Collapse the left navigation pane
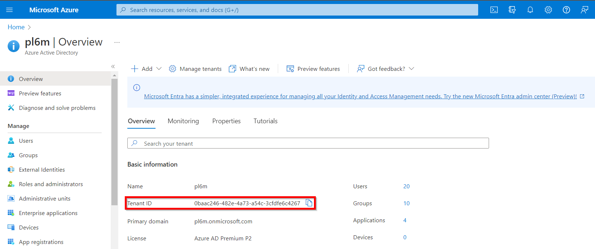 [x=113, y=66]
